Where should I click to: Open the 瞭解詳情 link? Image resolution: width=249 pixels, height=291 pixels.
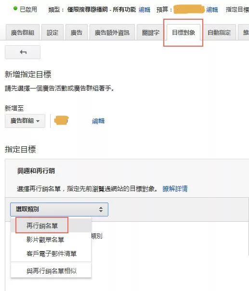(x=175, y=189)
